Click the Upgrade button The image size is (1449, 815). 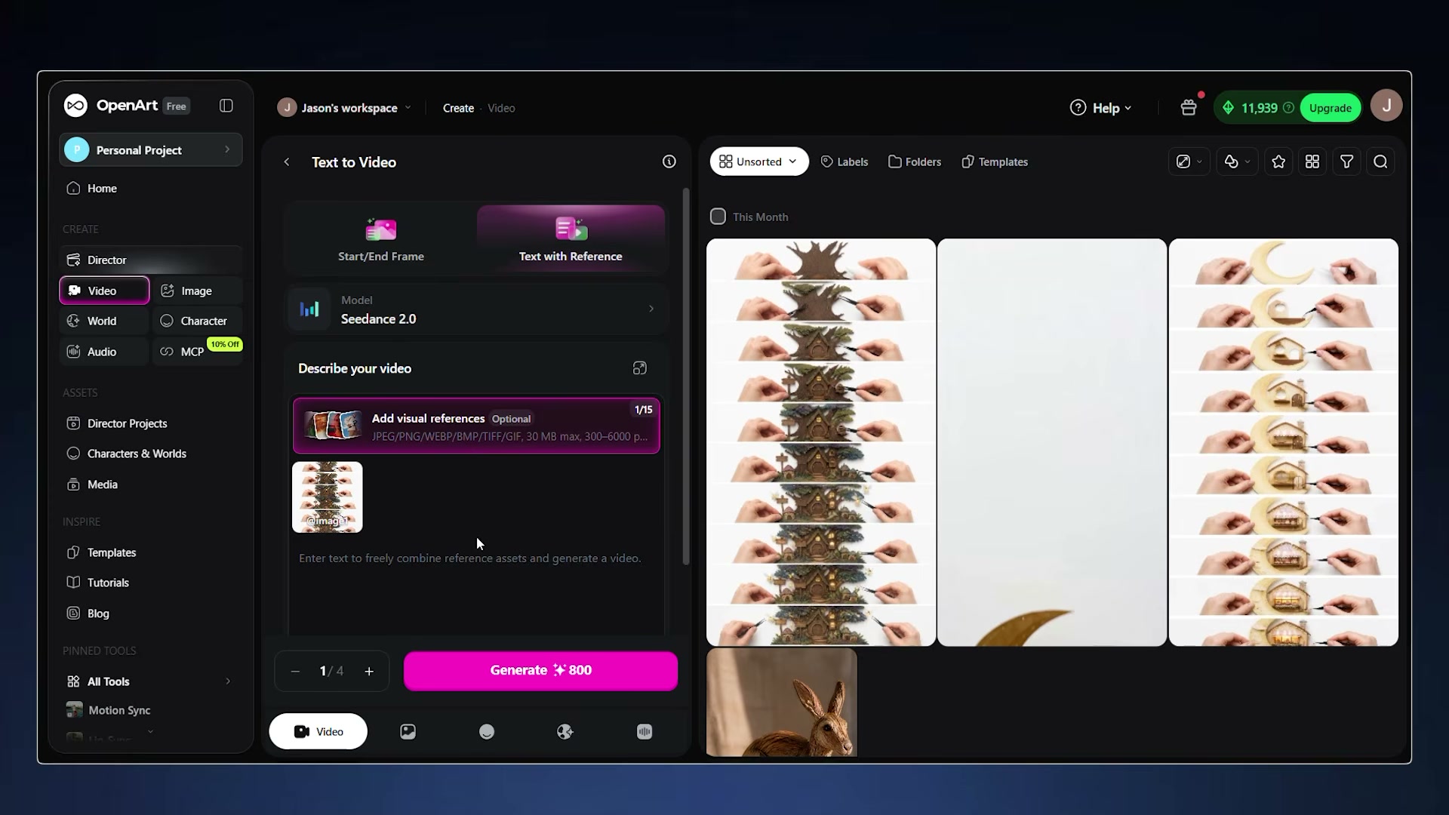tap(1330, 108)
